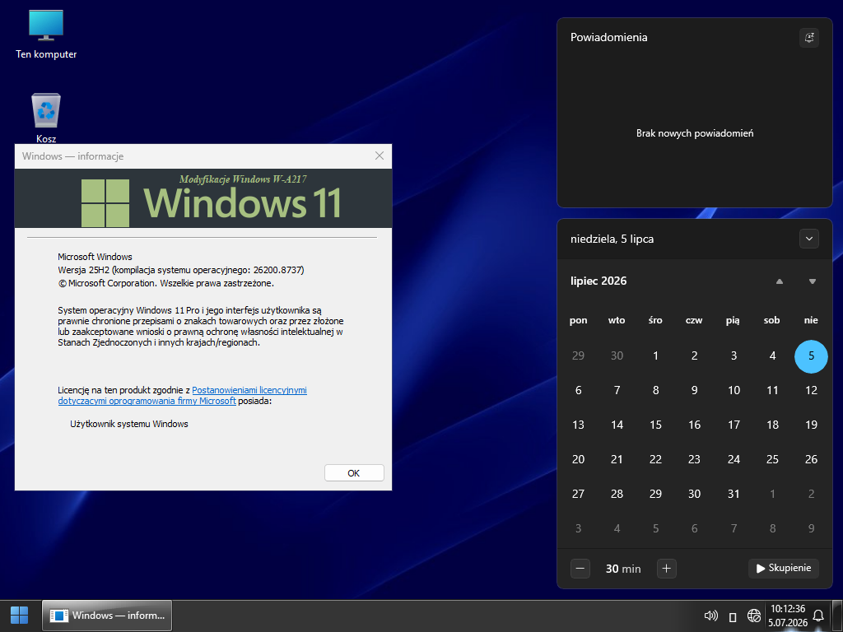Click the volume speaker tray icon

[710, 616]
